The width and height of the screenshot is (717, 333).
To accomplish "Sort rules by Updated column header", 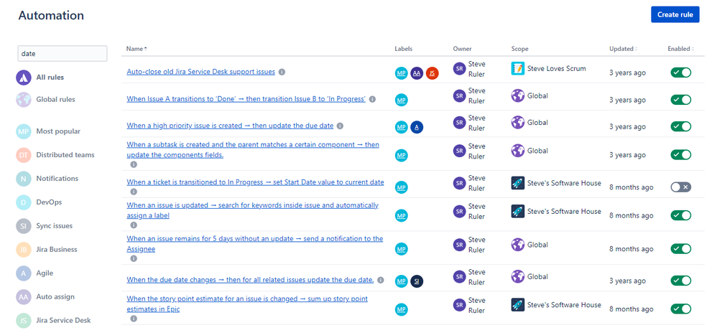I will [622, 49].
